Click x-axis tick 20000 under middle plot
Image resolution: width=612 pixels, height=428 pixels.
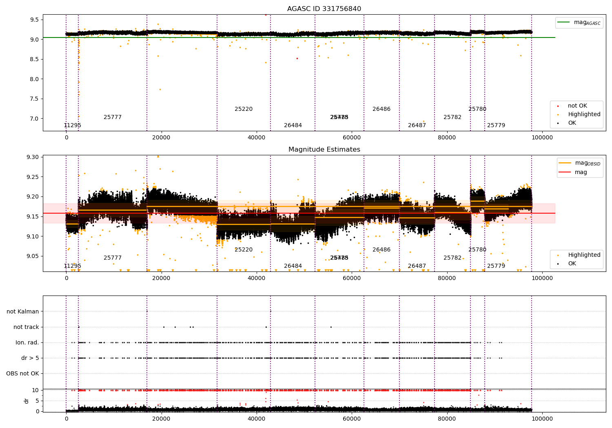click(x=161, y=278)
